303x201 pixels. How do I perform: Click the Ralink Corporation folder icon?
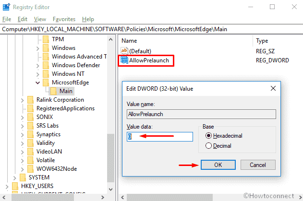tap(30, 100)
